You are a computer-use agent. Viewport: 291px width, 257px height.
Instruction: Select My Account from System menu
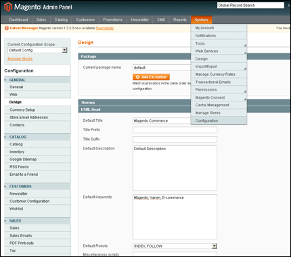[x=219, y=28]
